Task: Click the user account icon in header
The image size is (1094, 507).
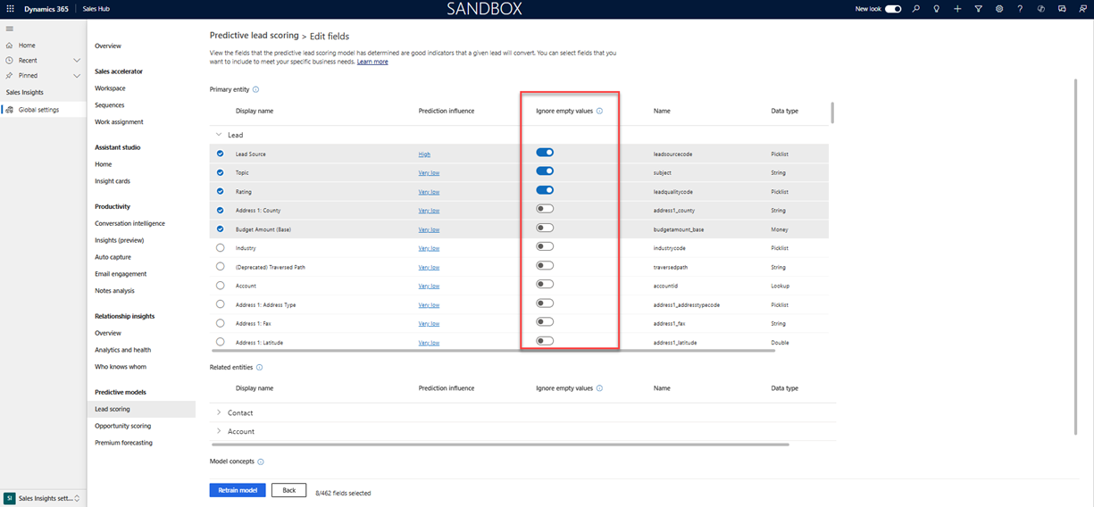Action: pyautogui.click(x=1081, y=8)
